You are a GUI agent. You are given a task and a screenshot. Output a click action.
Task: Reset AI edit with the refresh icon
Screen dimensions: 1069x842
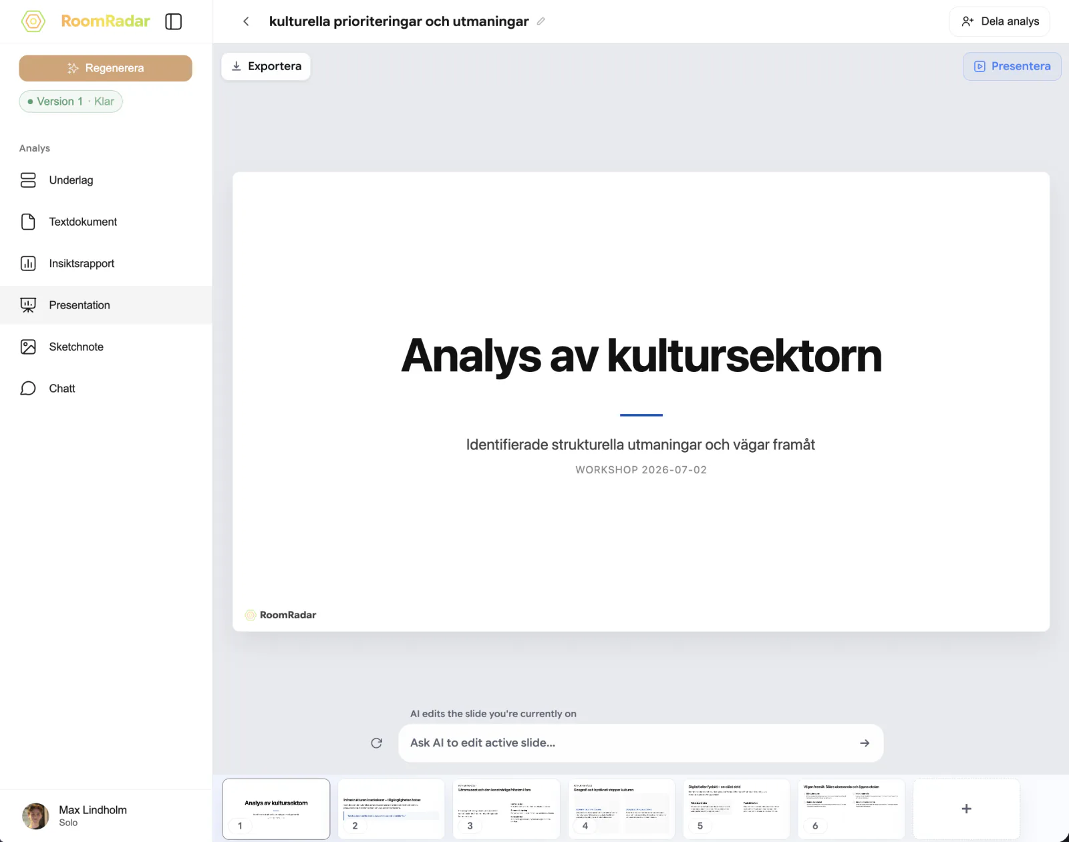point(377,743)
